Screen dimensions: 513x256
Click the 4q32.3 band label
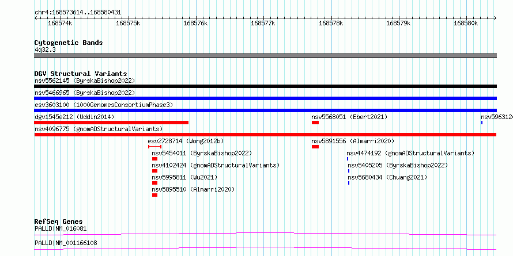coord(45,50)
